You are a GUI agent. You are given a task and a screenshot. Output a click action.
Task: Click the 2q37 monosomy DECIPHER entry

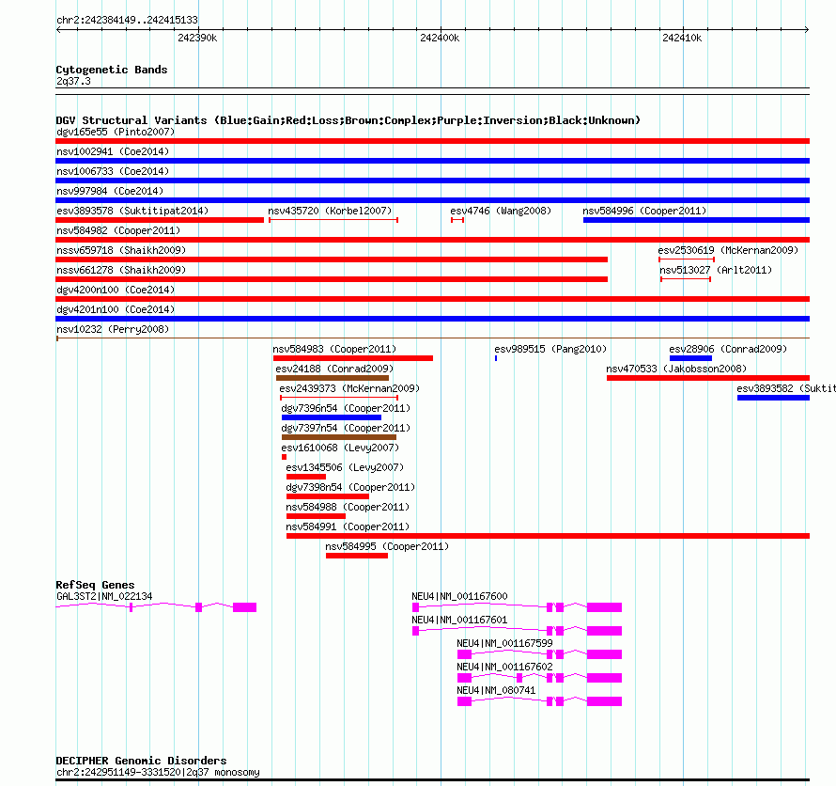coord(158,772)
